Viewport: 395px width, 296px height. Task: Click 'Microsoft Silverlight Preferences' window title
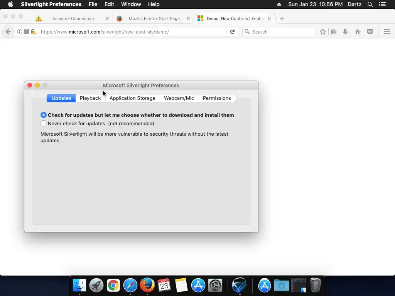click(x=141, y=85)
